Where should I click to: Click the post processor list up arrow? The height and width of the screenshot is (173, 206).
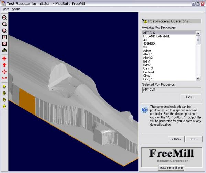point(198,33)
